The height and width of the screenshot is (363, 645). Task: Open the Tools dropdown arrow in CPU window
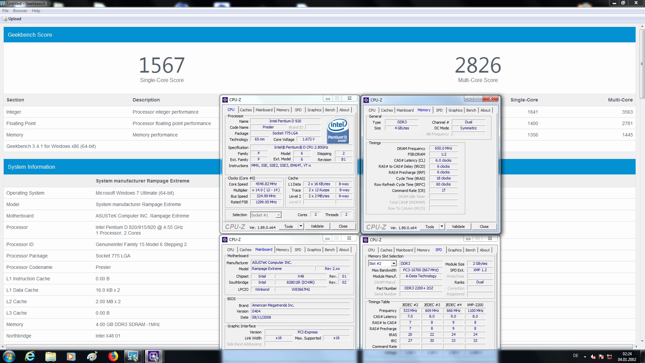click(x=301, y=226)
